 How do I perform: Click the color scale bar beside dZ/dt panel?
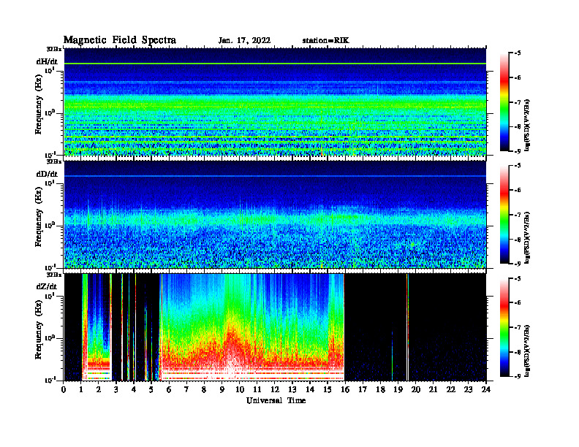[x=504, y=327]
